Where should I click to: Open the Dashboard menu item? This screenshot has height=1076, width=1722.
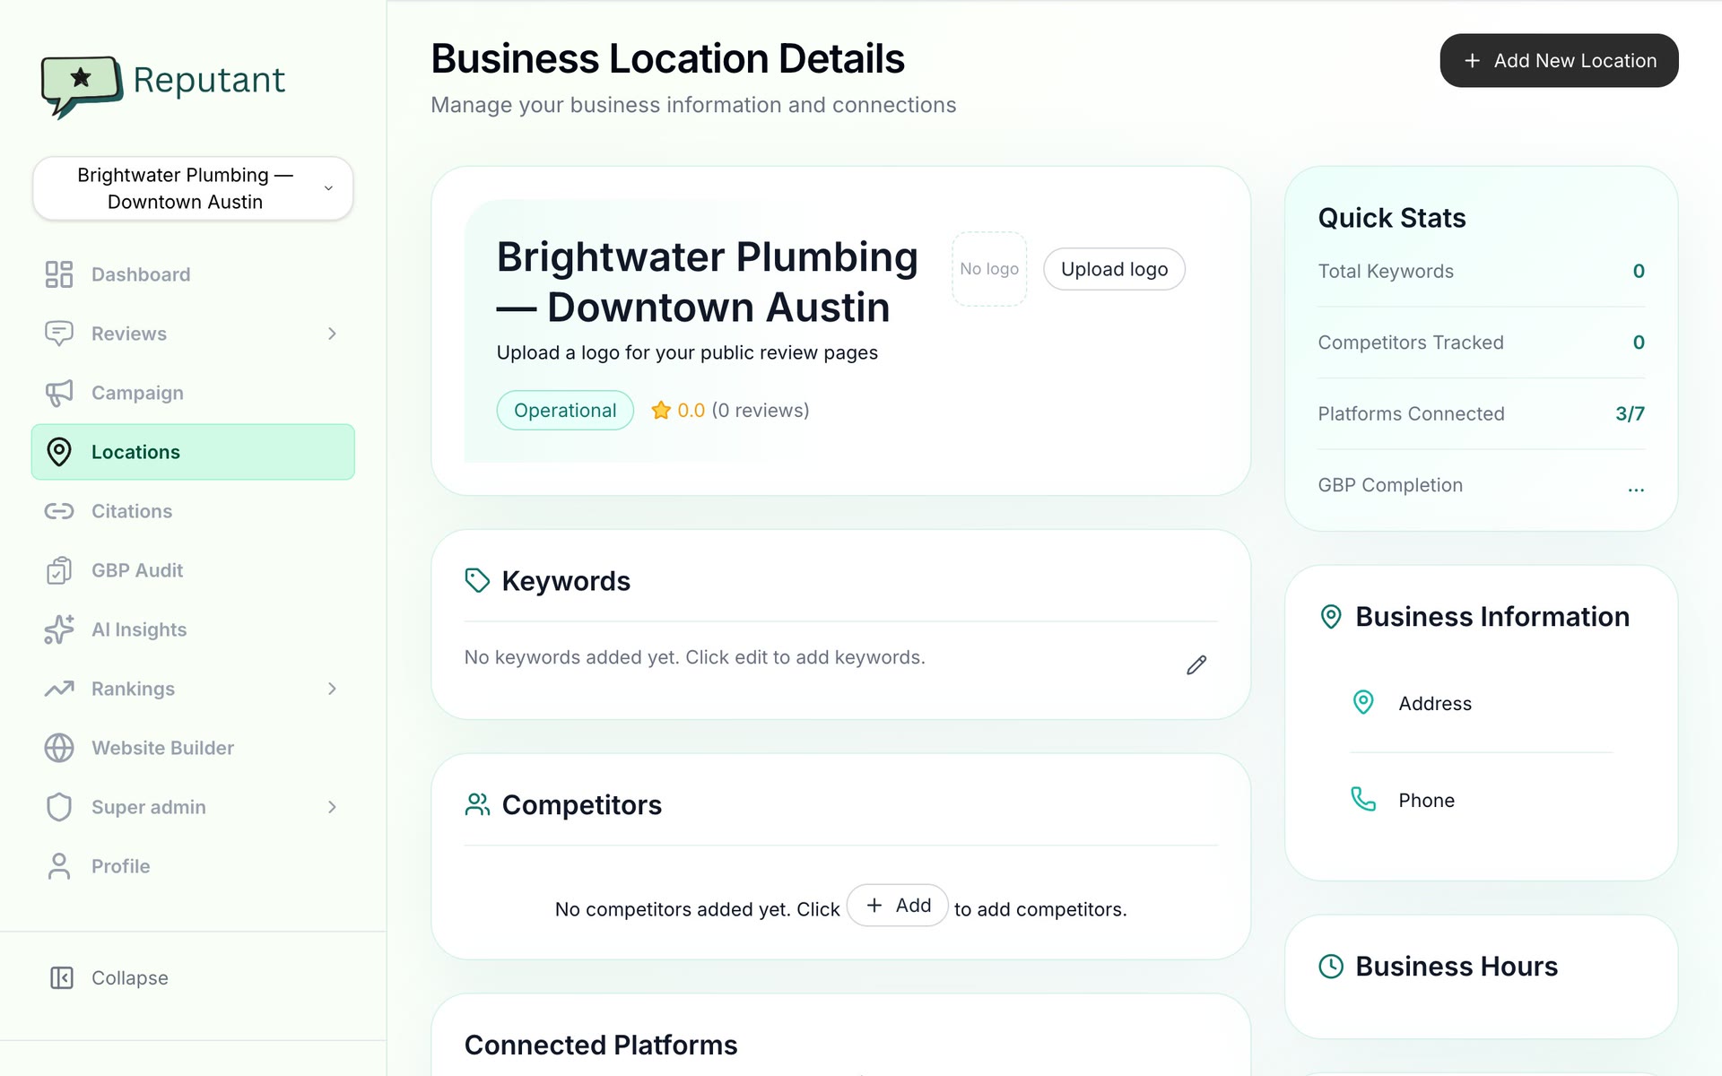pos(193,274)
